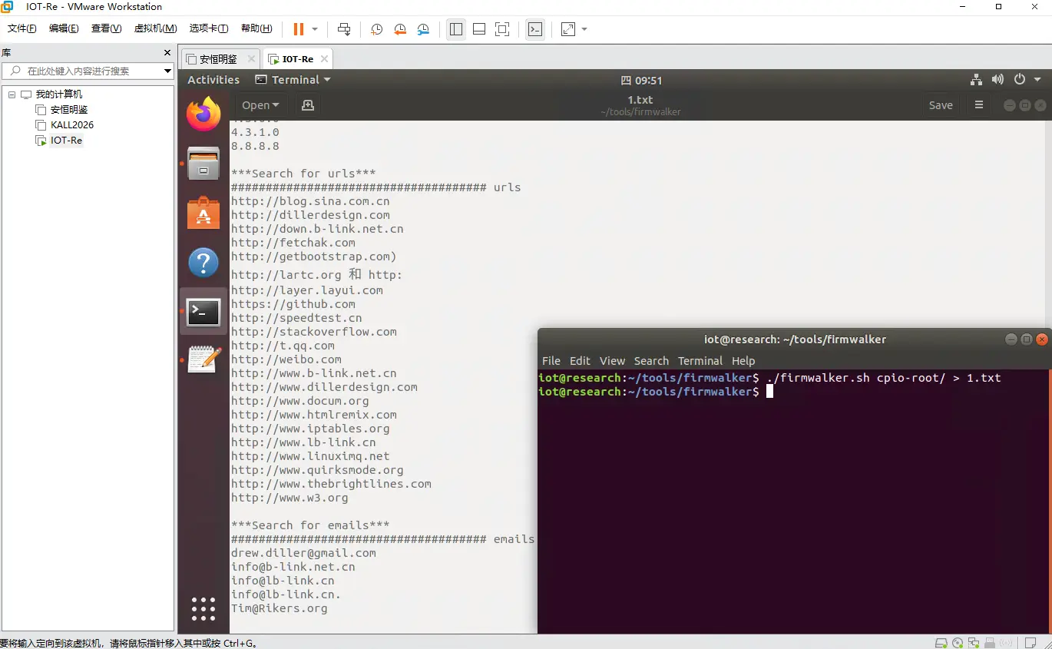Screen dimensions: 1052x649
Task: Open the 帮助(H) menu
Action: click(x=256, y=28)
